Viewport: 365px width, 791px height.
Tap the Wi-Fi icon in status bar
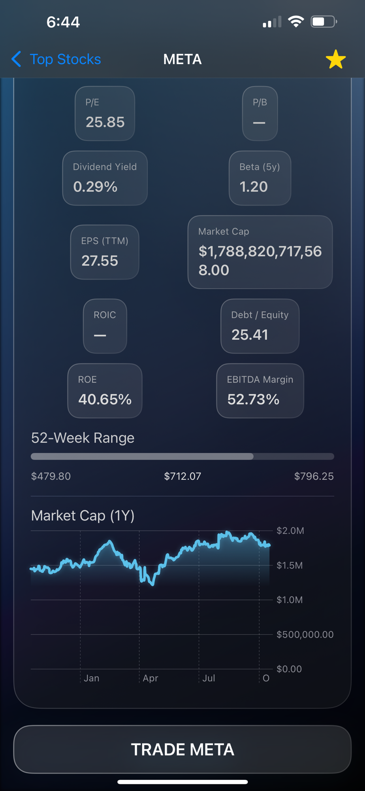click(x=296, y=21)
